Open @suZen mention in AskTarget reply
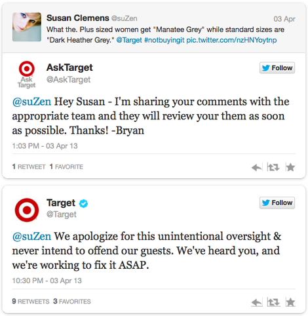Image resolution: width=308 pixels, height=316 pixels. 31,102
